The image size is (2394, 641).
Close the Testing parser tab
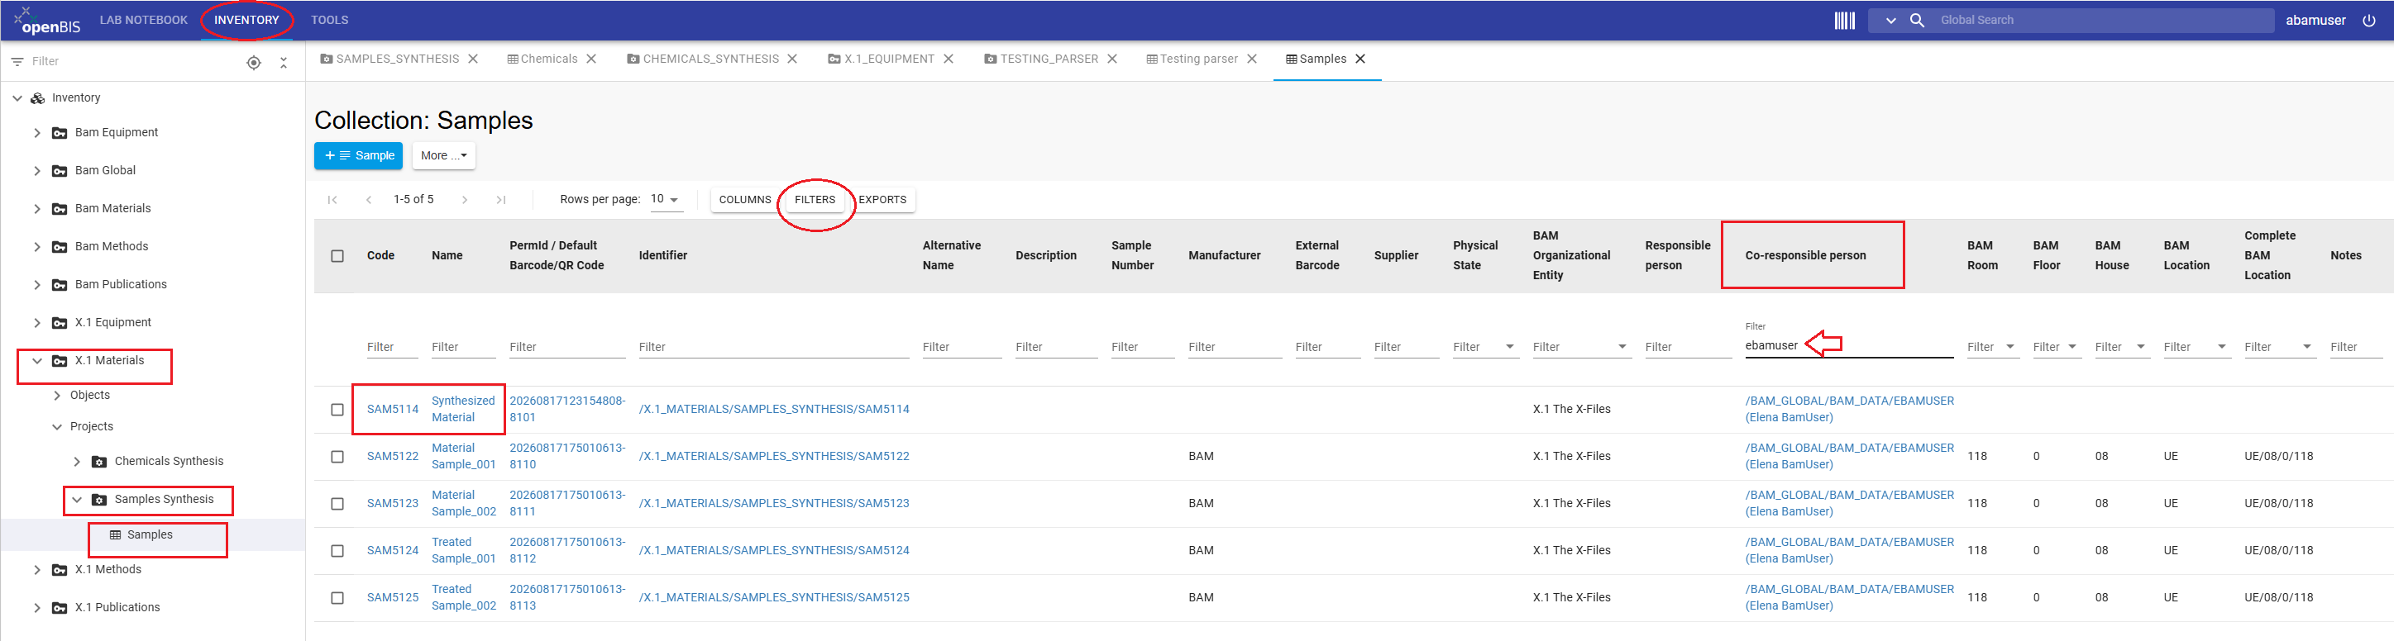(x=1252, y=59)
